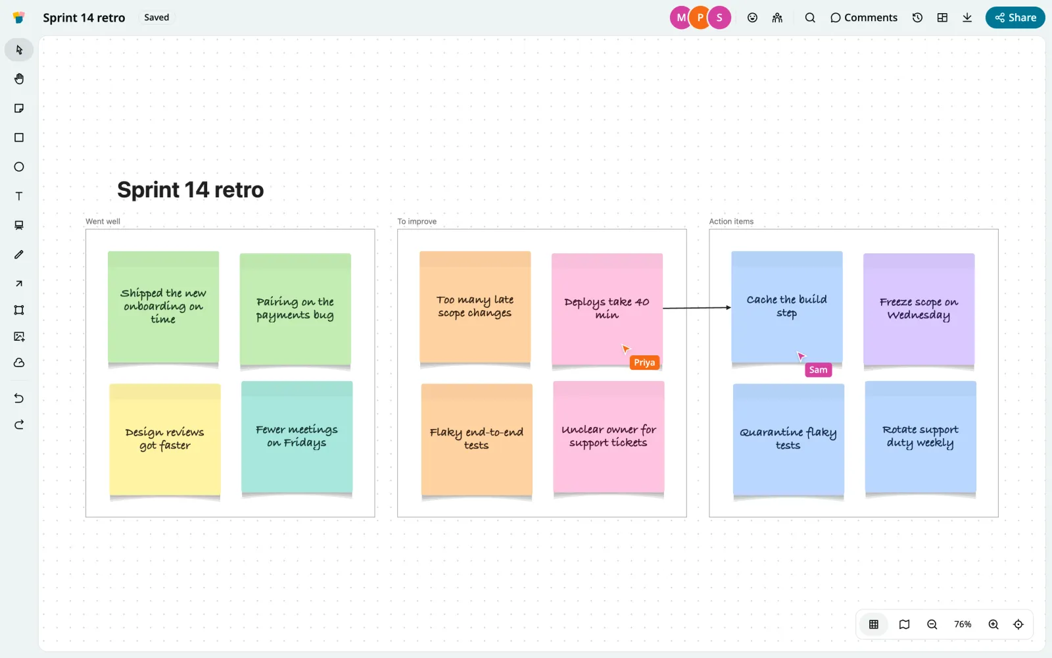
Task: Activate the hand pan tool
Action: tap(19, 79)
